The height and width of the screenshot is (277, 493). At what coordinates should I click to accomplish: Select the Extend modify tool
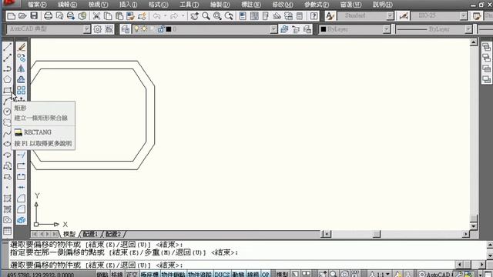point(21,155)
